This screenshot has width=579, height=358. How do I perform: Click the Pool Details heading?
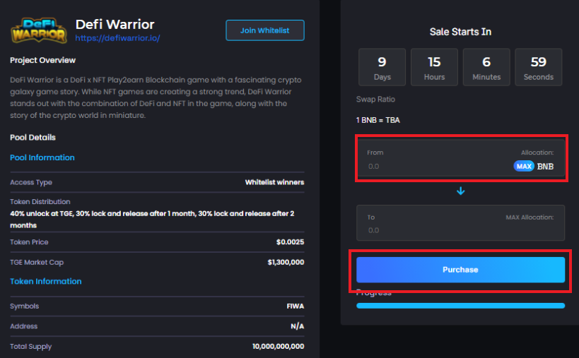tap(33, 138)
